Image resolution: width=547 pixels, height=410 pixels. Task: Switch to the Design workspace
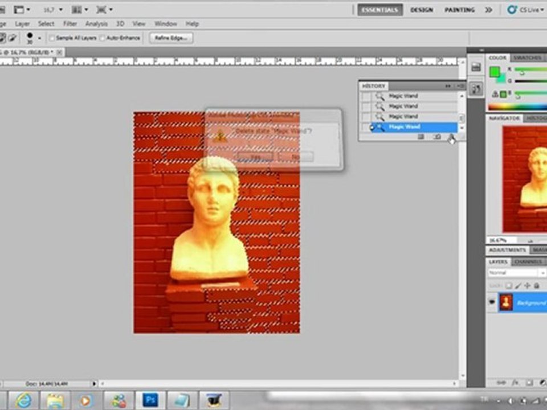(422, 10)
